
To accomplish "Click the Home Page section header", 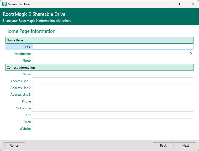I will (99, 40).
